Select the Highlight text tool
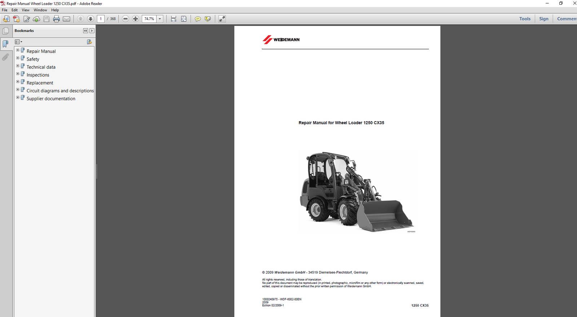The width and height of the screenshot is (577, 317). [x=208, y=19]
